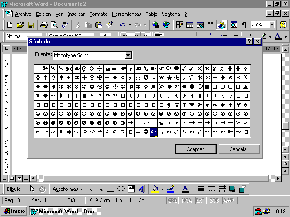The image size is (290, 217).
Task: Insert WordArt from Drawing toolbar
Action: click(142, 189)
